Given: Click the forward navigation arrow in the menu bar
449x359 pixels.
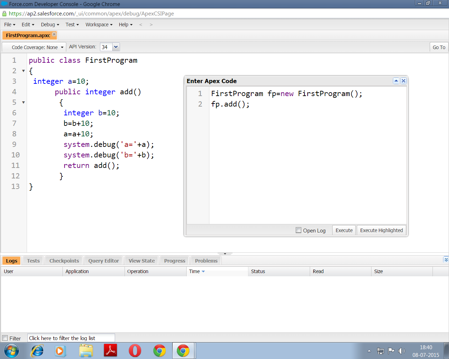Looking at the screenshot, I should (x=151, y=25).
